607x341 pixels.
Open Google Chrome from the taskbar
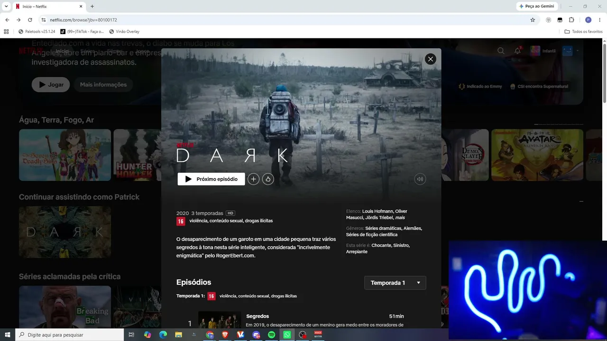[x=210, y=334]
